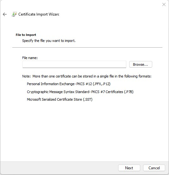Click 'Specify the file you want to import' text
169x175 pixels.
coord(49,41)
